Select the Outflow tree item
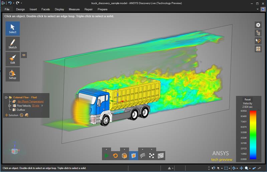This screenshot has height=172, width=267. point(21,110)
